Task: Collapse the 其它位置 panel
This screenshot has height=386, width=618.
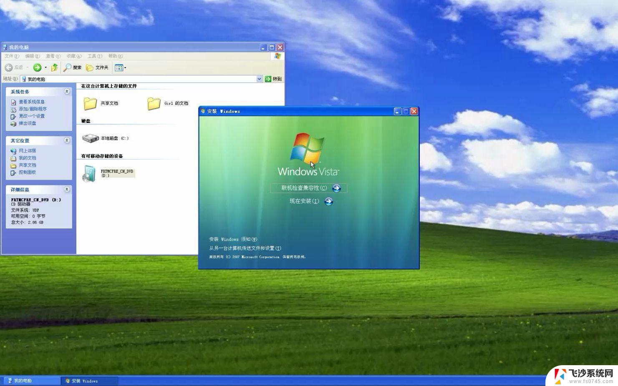Action: [67, 140]
